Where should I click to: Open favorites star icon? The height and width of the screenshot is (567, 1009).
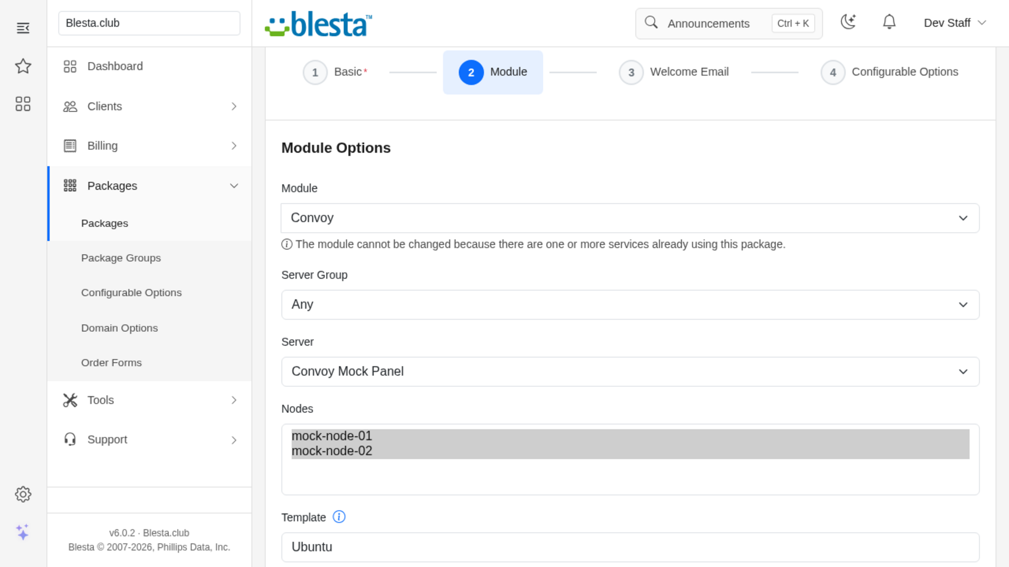coord(23,66)
